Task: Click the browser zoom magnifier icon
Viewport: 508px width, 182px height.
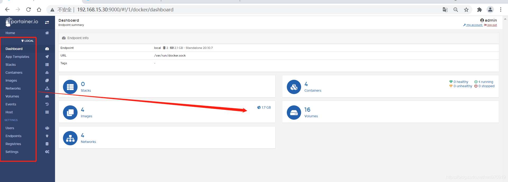Action: [x=456, y=10]
